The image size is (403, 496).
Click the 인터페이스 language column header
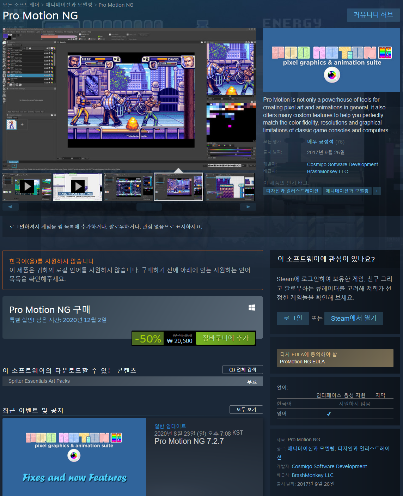(x=329, y=395)
